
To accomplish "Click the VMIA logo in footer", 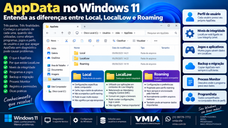I will tap(147, 120).
